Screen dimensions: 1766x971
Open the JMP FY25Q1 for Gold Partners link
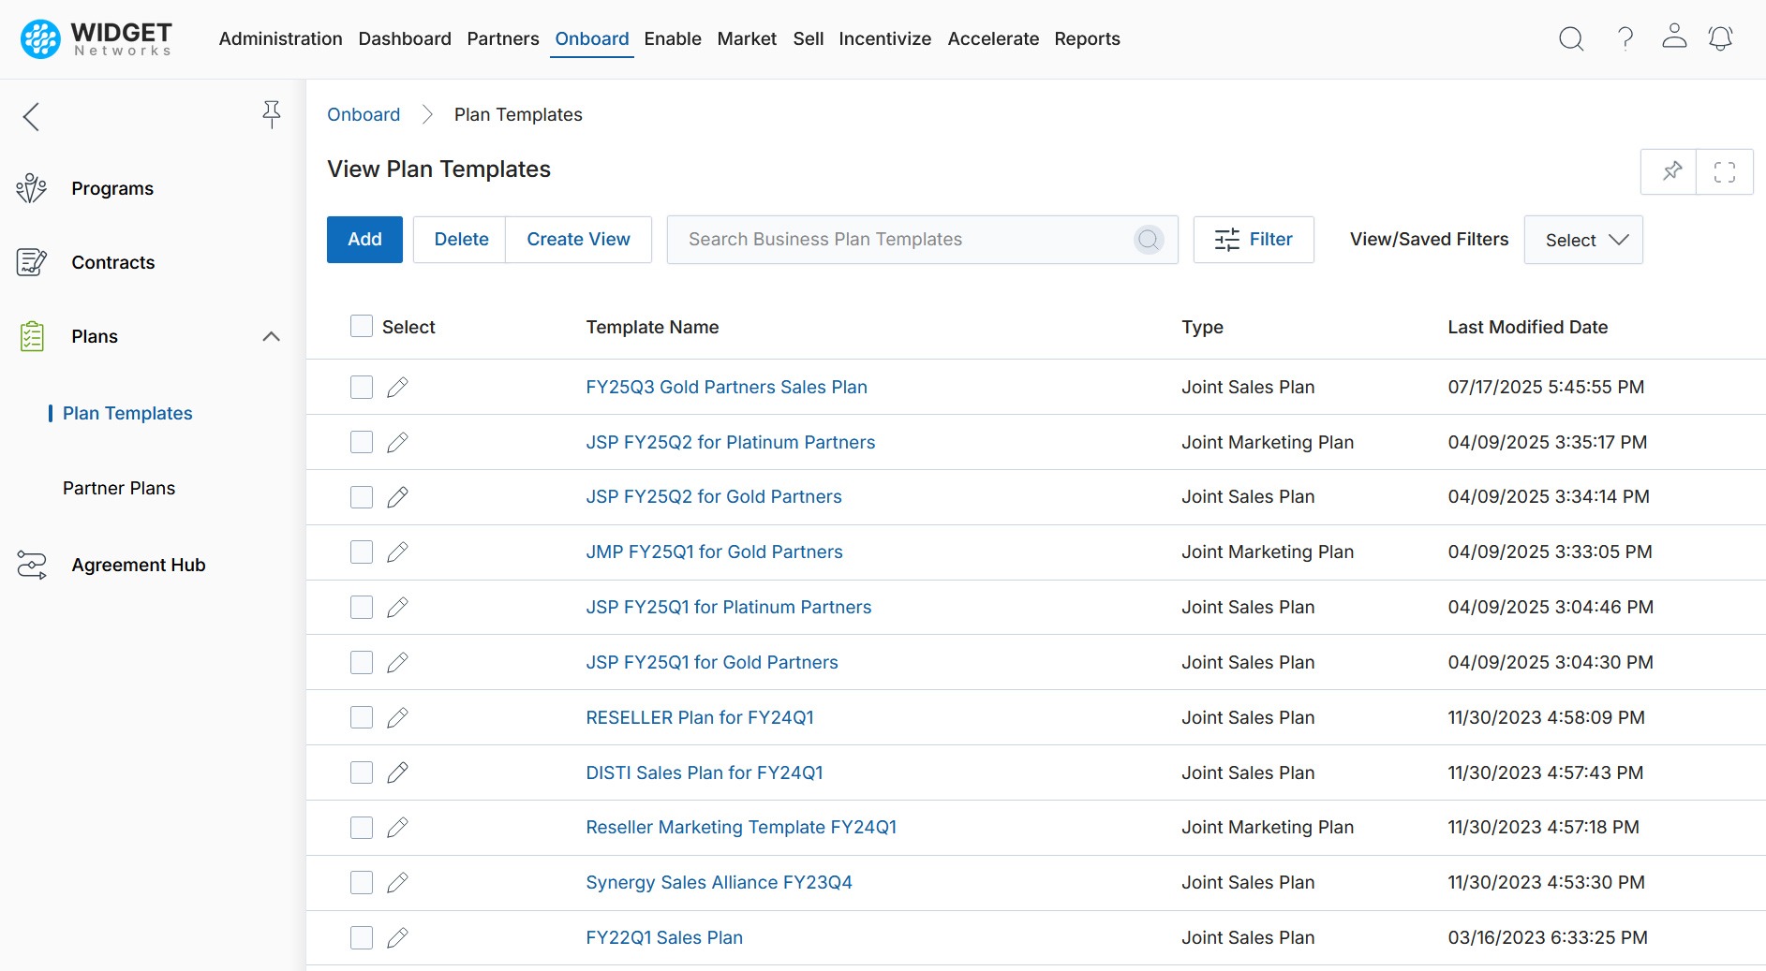714,552
